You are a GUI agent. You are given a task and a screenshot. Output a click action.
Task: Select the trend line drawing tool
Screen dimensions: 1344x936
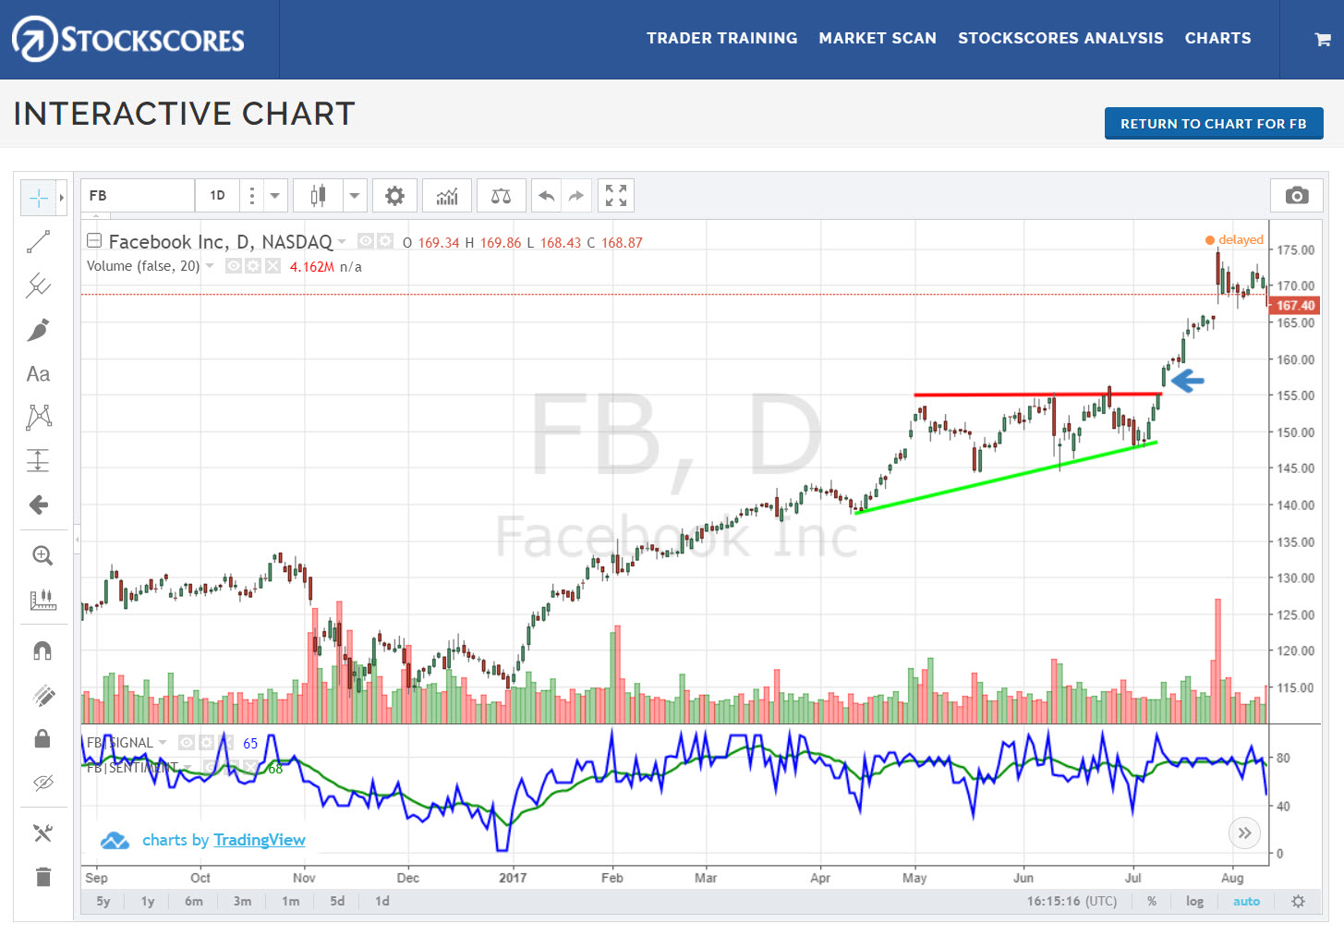(38, 241)
